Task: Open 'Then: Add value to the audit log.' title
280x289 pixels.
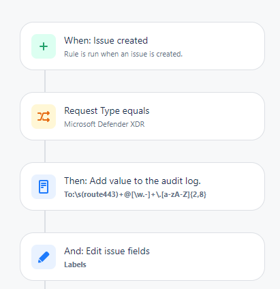Action: click(x=132, y=181)
